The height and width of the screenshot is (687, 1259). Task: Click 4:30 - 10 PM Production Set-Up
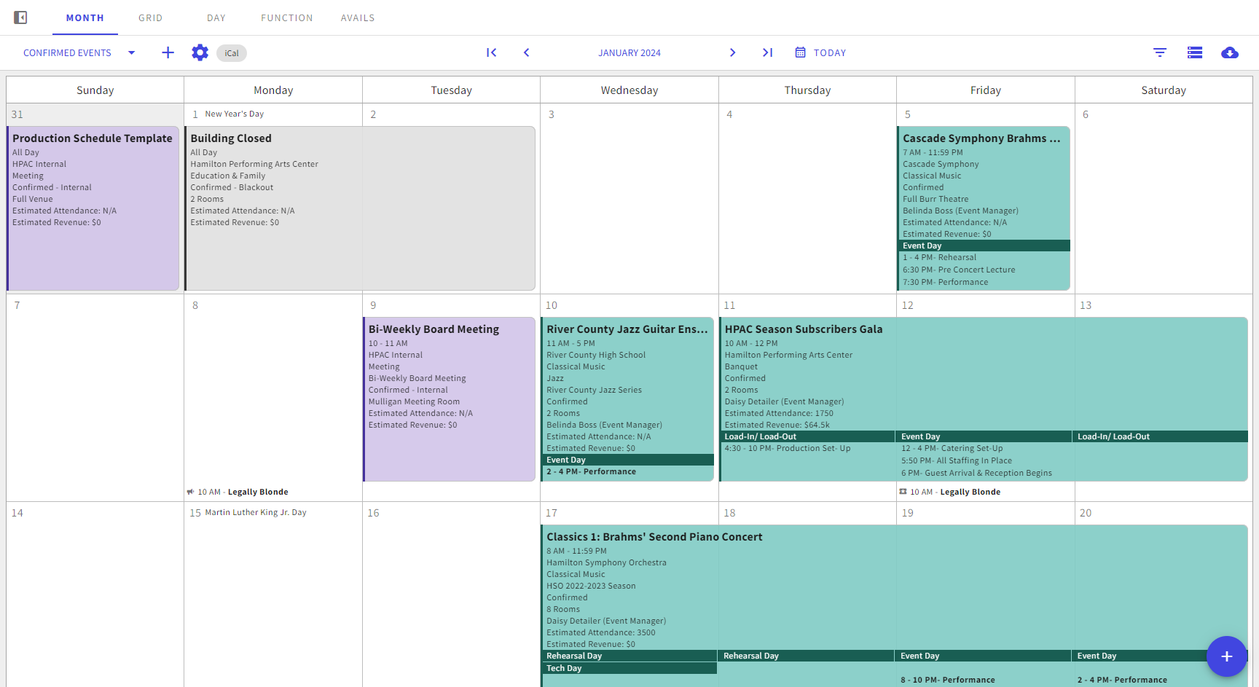tap(788, 448)
